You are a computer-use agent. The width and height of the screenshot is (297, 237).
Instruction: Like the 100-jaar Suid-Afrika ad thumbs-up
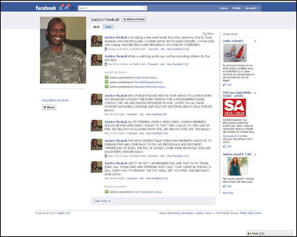point(225,146)
